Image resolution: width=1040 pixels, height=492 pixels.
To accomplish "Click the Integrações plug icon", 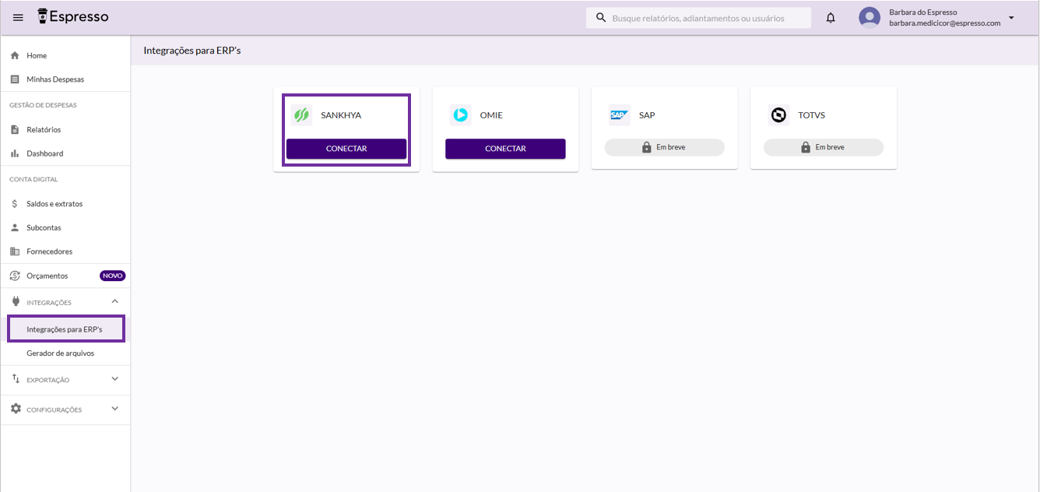I will (15, 301).
